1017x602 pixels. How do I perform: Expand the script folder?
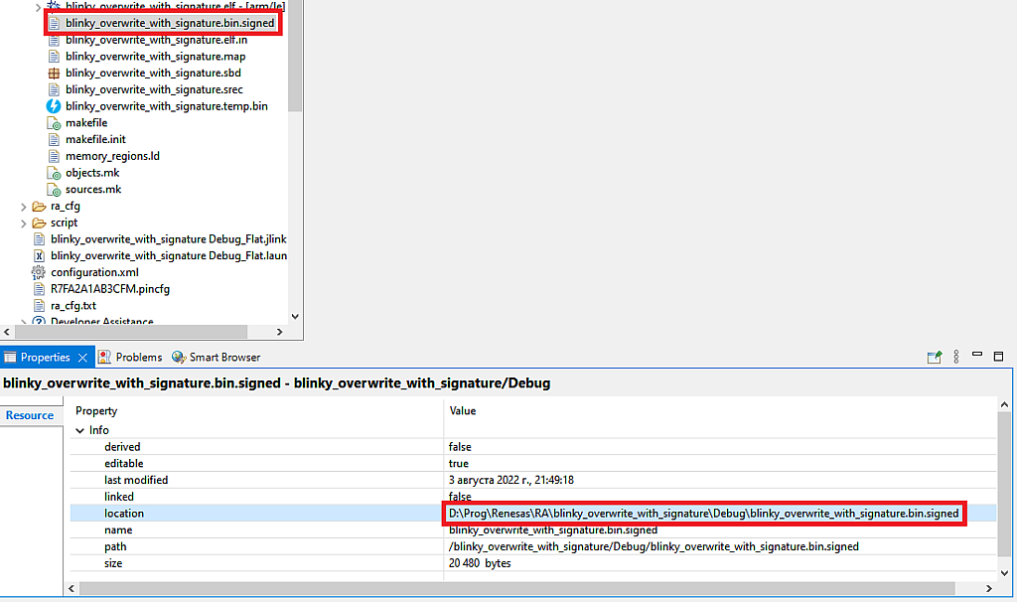[22, 222]
